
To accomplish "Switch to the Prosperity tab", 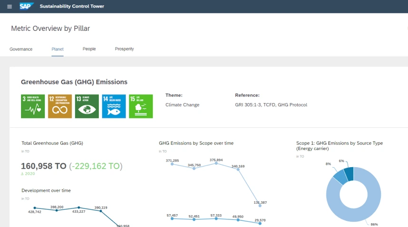I will coord(125,49).
